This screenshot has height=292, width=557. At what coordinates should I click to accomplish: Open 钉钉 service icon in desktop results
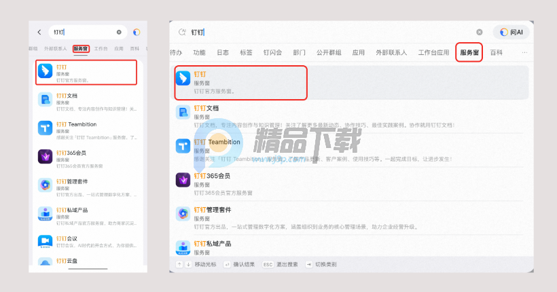pyautogui.click(x=183, y=78)
